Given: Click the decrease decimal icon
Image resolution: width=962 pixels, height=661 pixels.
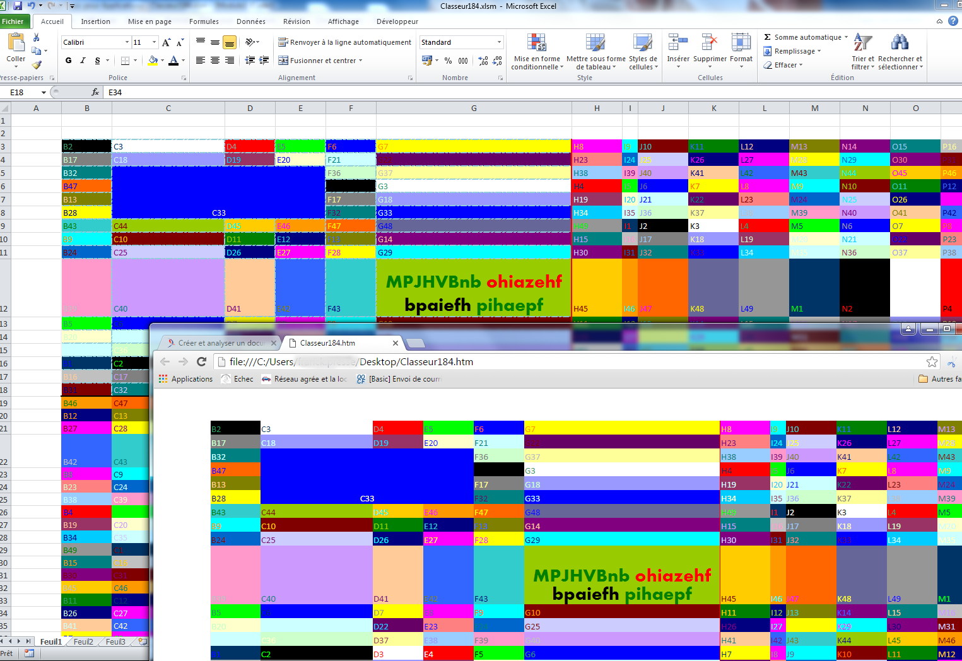Looking at the screenshot, I should pyautogui.click(x=498, y=61).
